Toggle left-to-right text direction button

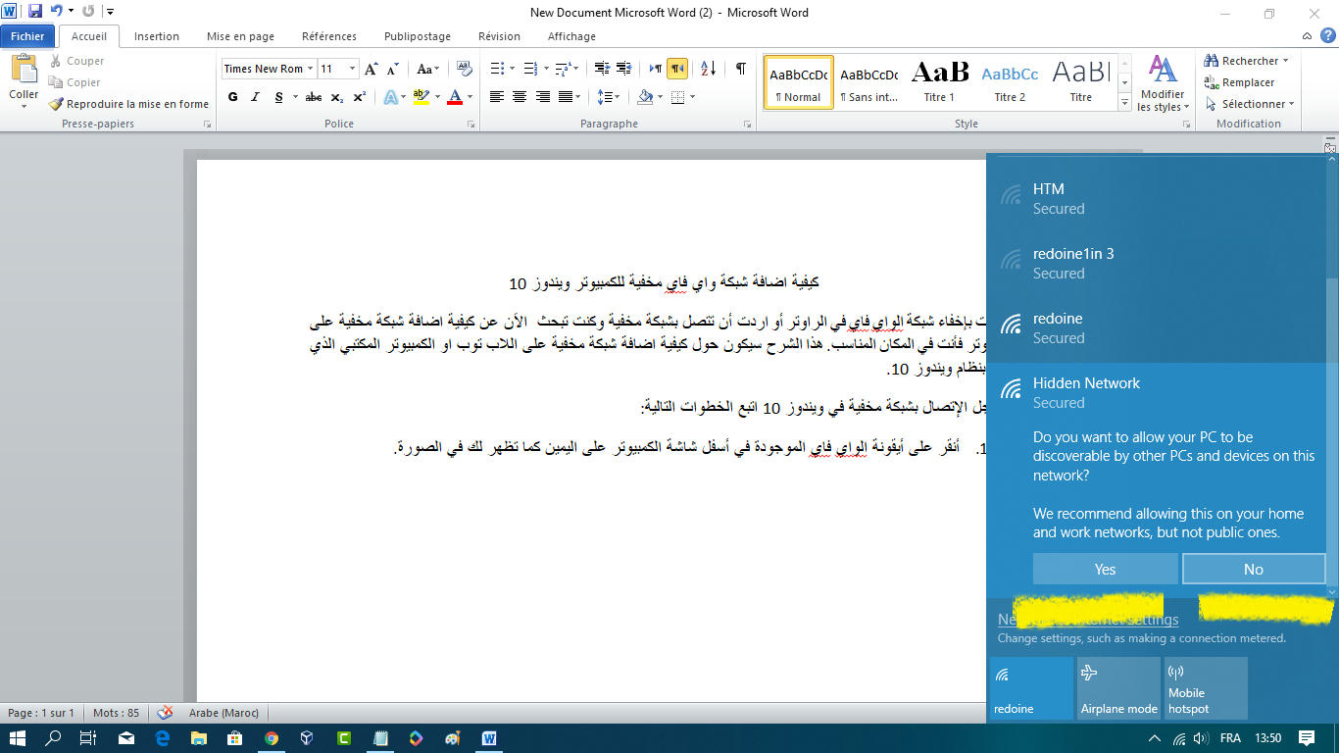[x=655, y=69]
